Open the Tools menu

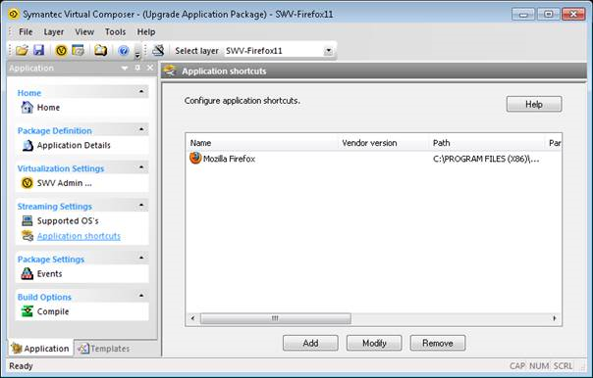coord(115,32)
